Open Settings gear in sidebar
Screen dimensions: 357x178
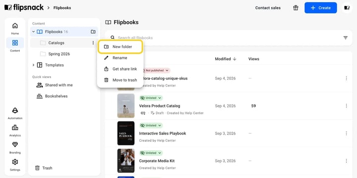[15, 165]
